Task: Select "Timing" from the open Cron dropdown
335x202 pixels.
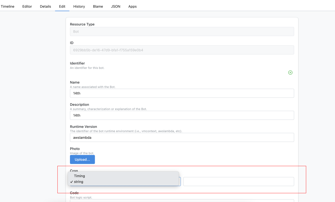Action: click(79, 176)
